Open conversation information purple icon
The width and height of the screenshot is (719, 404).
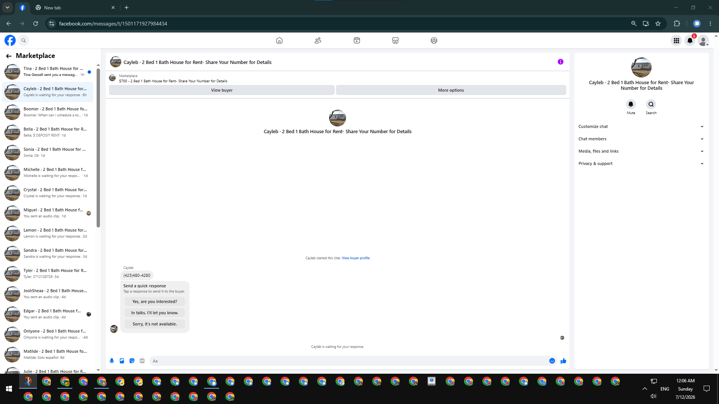click(561, 62)
